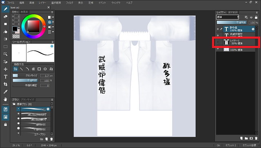Delete layer using trash icon in layer panel
The height and width of the screenshot is (148, 261).
click(256, 138)
